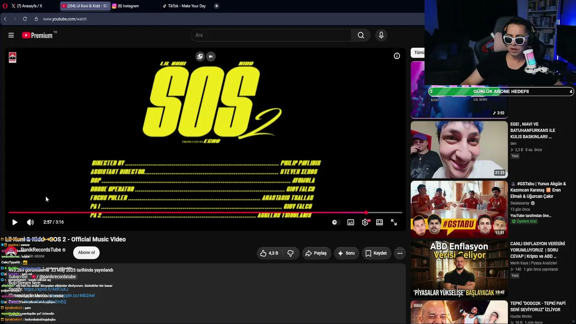Select the 'Tümü' filter chip
This screenshot has width=576, height=324.
[418, 53]
